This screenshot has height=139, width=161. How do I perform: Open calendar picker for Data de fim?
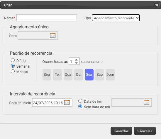(x=147, y=102)
